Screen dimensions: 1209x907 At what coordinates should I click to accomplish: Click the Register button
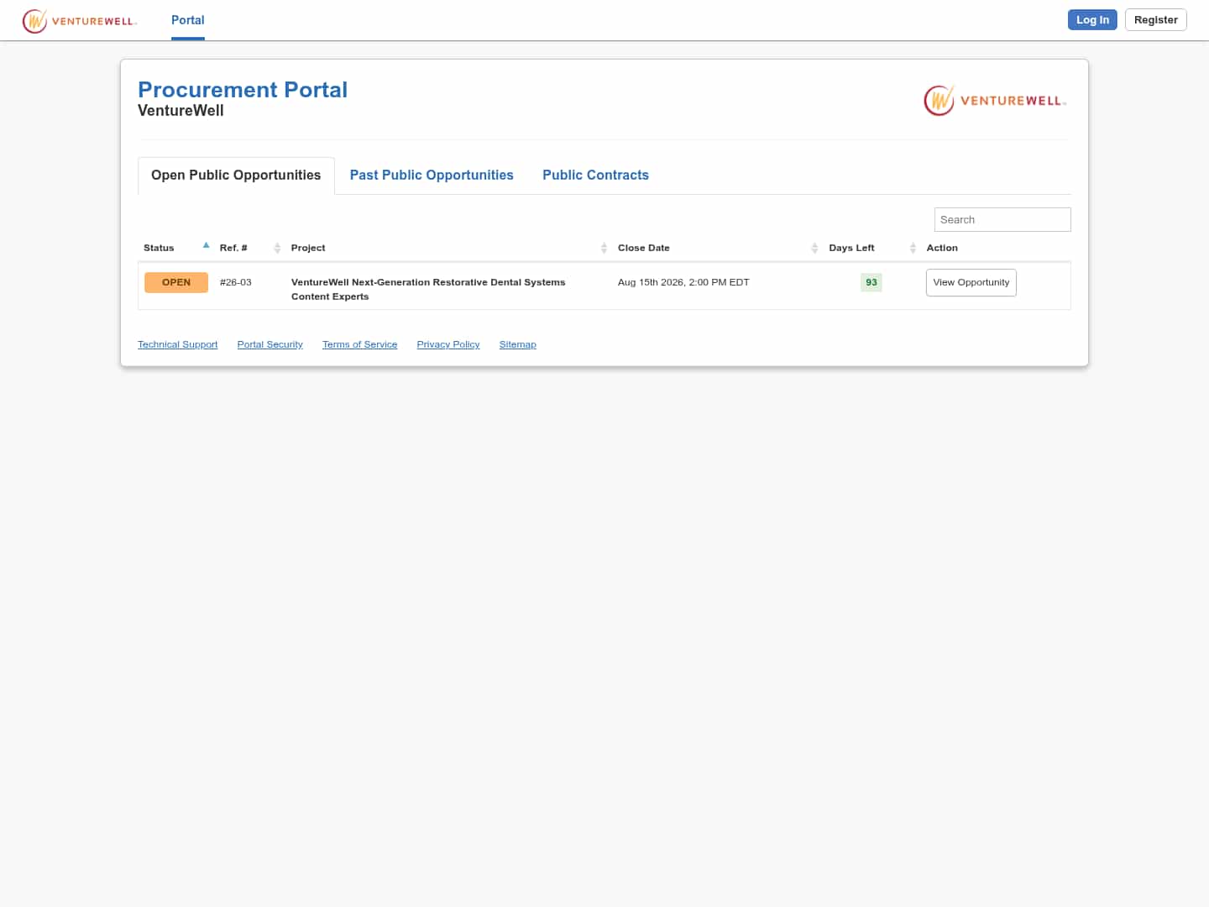pos(1155,20)
